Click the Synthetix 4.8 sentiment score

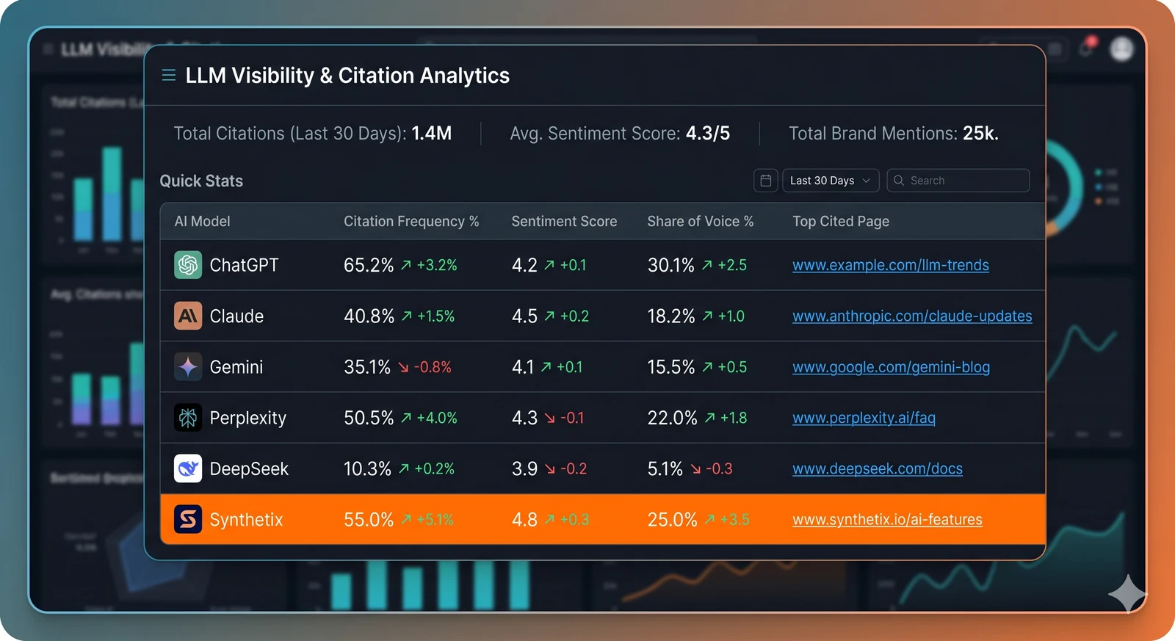[x=524, y=519]
